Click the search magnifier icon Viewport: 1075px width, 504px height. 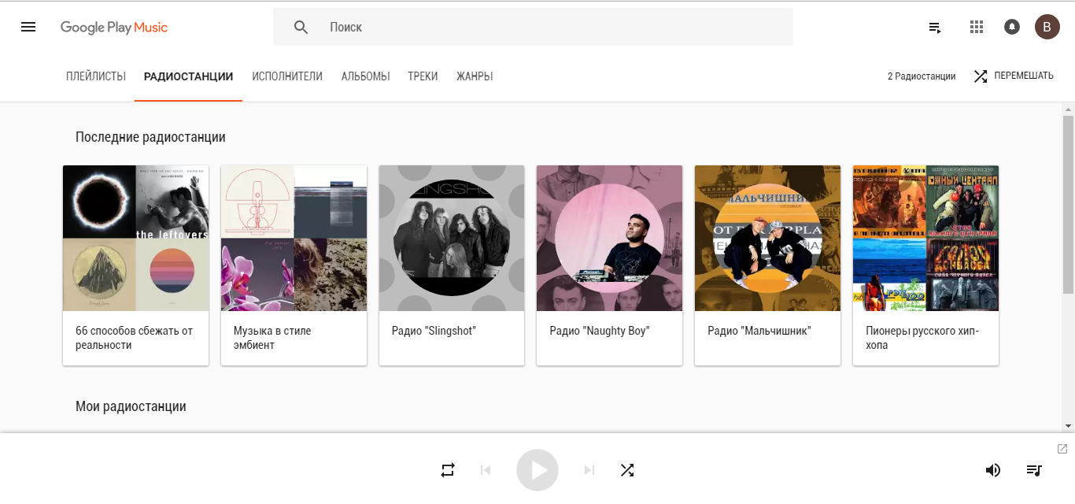tap(301, 28)
